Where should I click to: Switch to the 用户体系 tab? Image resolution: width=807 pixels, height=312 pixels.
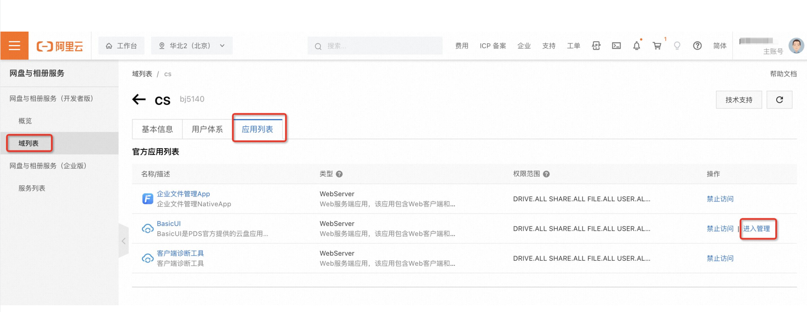207,129
